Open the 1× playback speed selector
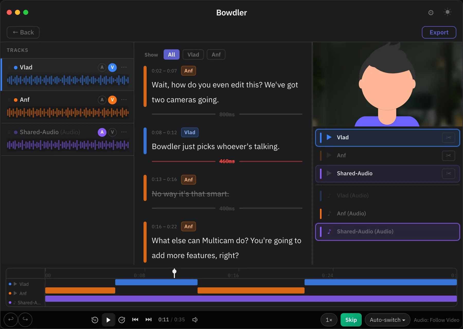Image resolution: width=463 pixels, height=329 pixels. coord(329,320)
